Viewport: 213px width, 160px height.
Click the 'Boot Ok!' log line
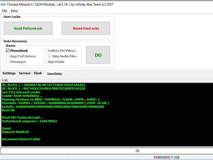8,110
